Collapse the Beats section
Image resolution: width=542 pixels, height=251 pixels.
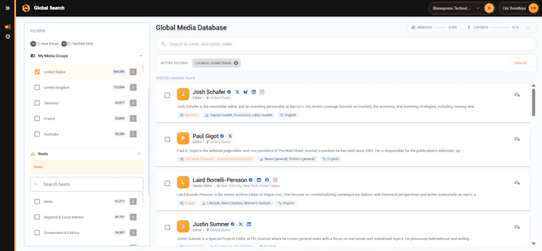[140, 154]
